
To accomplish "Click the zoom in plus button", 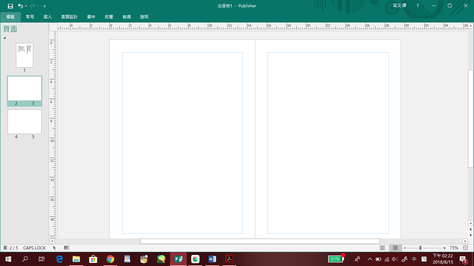I will click(x=445, y=248).
